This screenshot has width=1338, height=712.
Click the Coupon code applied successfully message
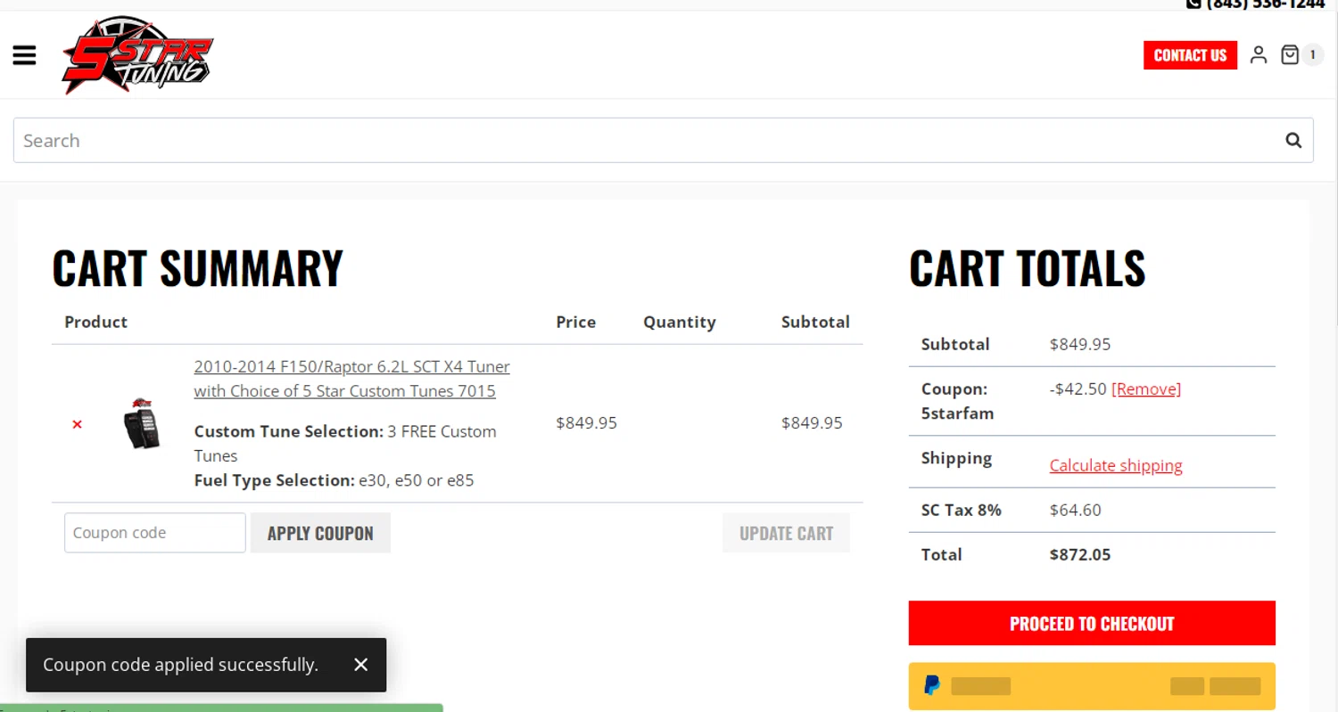[180, 665]
